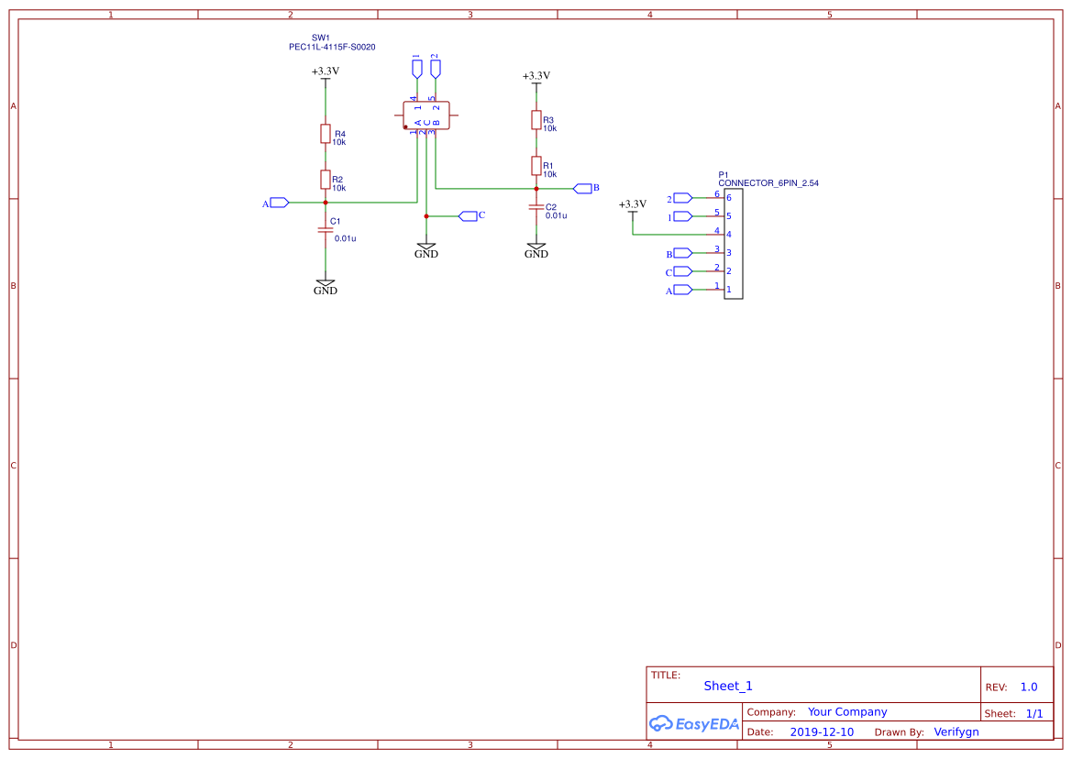1072x759 pixels.
Task: Click the Your Company text
Action: 847,711
